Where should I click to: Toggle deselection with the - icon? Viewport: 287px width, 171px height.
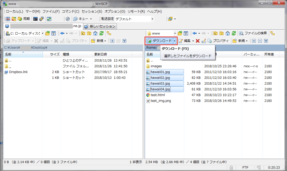pyautogui.click(x=260, y=41)
